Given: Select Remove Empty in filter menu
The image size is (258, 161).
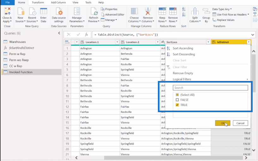Looking at the screenshot, I should [x=183, y=73].
